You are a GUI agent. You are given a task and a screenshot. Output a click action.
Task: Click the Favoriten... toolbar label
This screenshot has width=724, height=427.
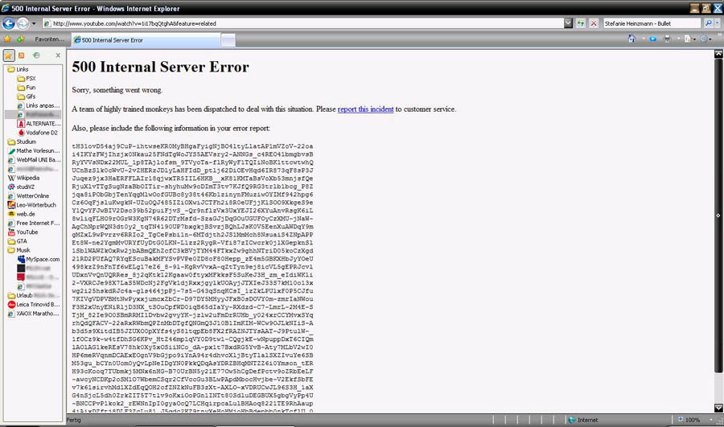coord(49,39)
